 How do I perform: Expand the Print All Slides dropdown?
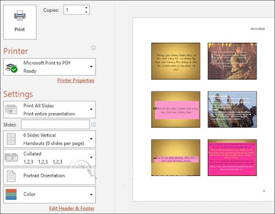(91, 109)
